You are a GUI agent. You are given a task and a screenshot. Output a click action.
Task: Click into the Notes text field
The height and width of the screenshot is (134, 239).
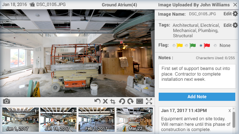[x=197, y=76]
